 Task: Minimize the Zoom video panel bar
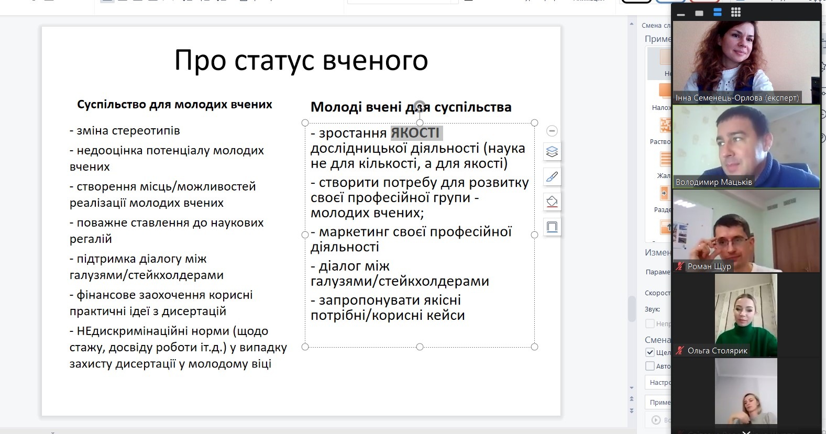681,14
